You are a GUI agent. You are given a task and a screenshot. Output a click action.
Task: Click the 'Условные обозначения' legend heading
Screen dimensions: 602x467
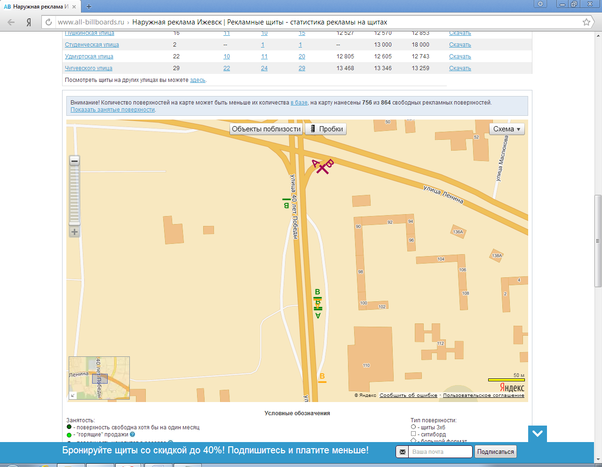tap(297, 413)
